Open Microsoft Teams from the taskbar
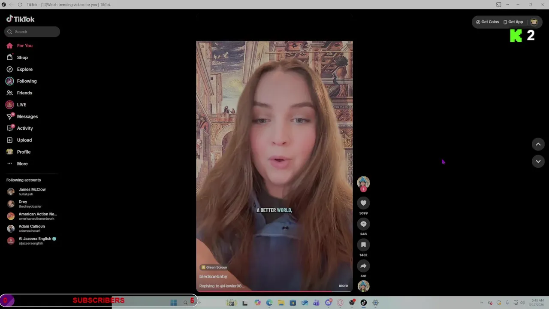 coord(316,303)
